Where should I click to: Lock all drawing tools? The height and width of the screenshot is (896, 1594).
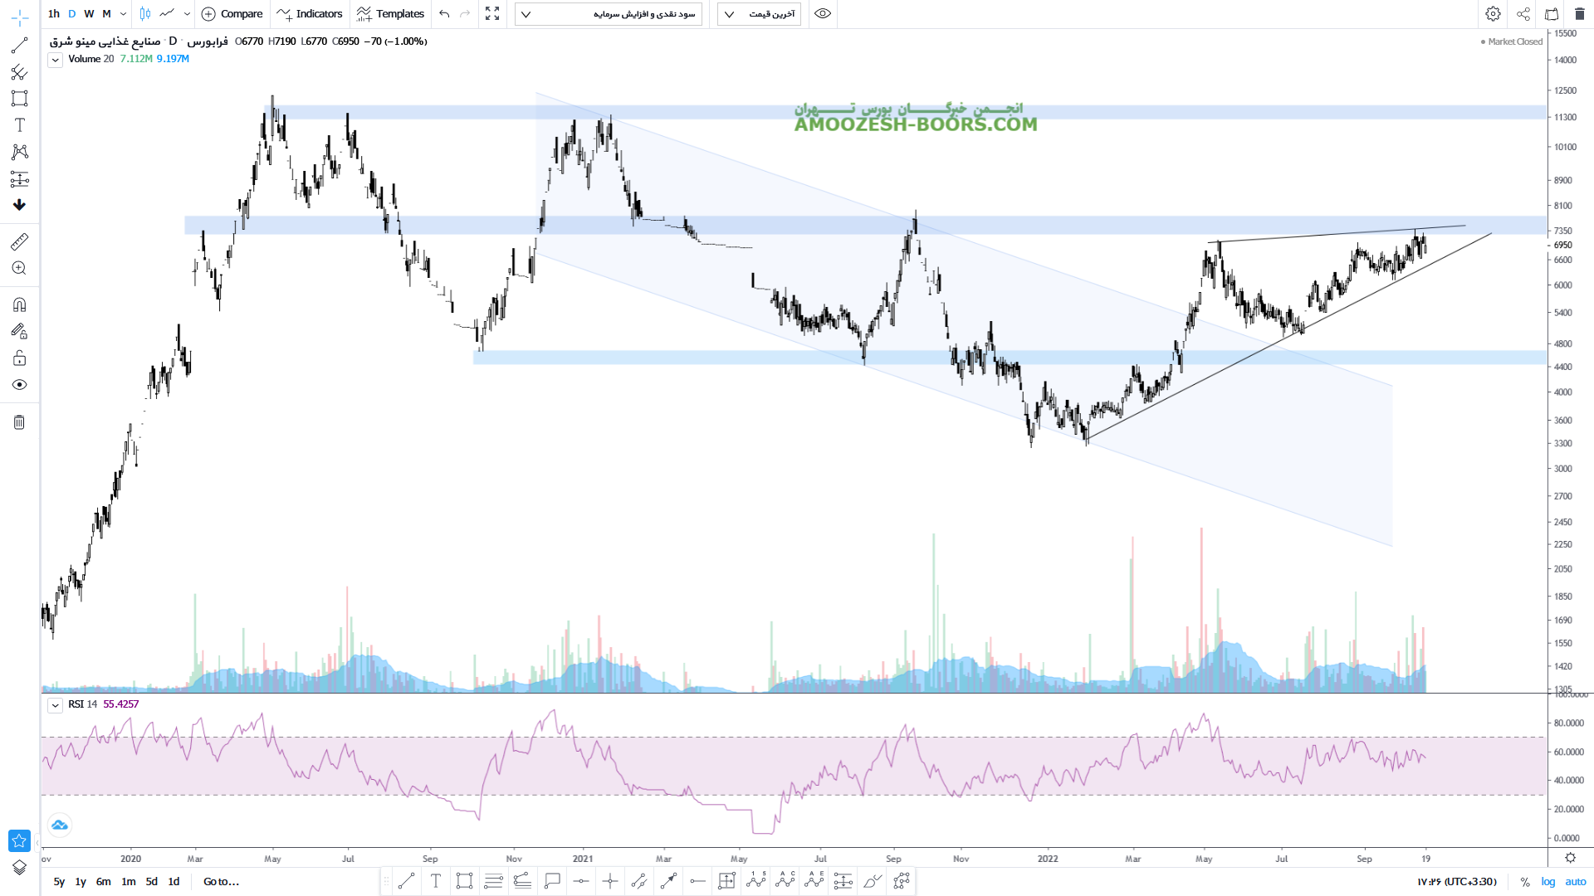[19, 358]
